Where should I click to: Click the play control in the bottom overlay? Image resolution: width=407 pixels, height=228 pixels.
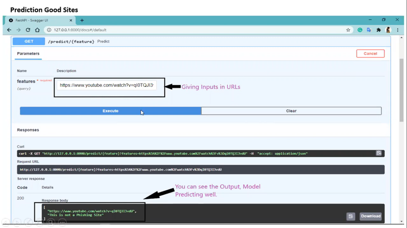(x=17, y=222)
